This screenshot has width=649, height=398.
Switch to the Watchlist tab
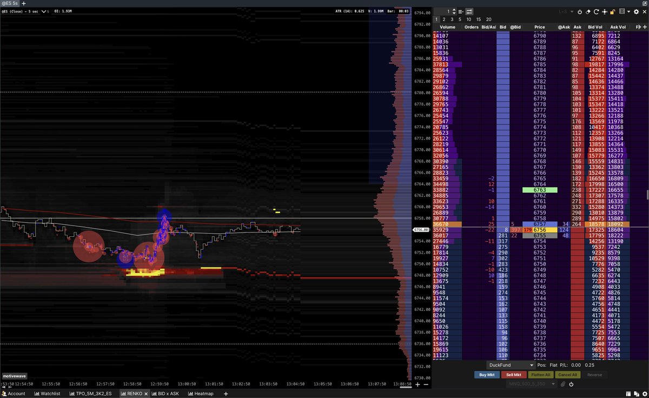47,394
